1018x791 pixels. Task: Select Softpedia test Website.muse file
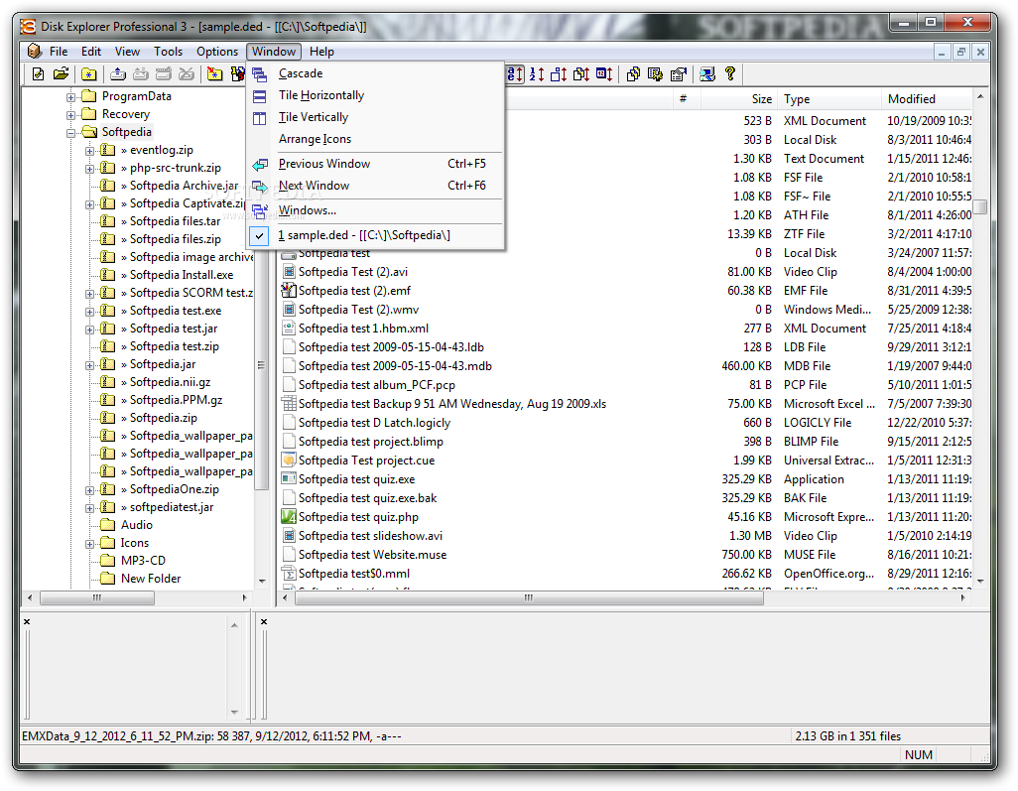[x=372, y=555]
